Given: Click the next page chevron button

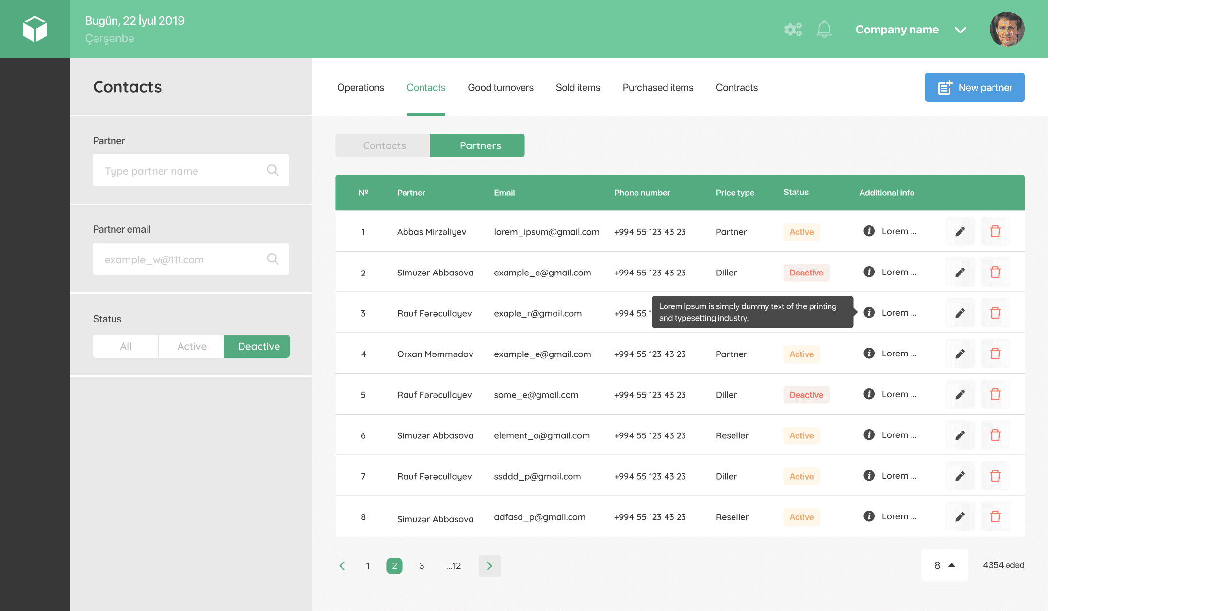Looking at the screenshot, I should (x=490, y=566).
